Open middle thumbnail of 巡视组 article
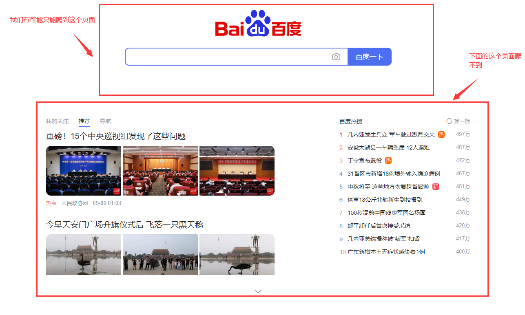Image resolution: width=525 pixels, height=315 pixels. (x=160, y=171)
